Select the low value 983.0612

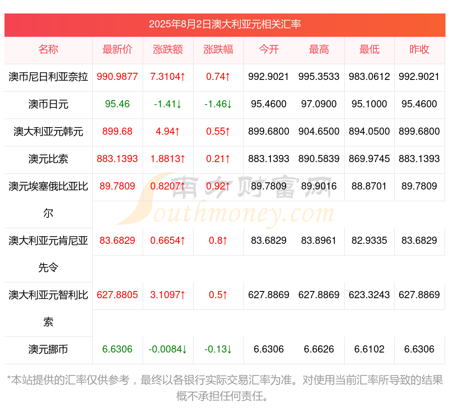pos(369,77)
